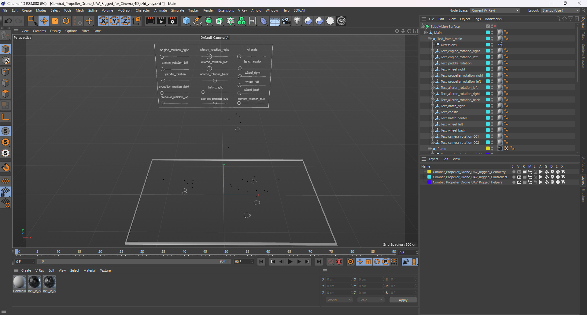This screenshot has height=315, width=587.
Task: Add a Cube primitive object
Action: 186,21
